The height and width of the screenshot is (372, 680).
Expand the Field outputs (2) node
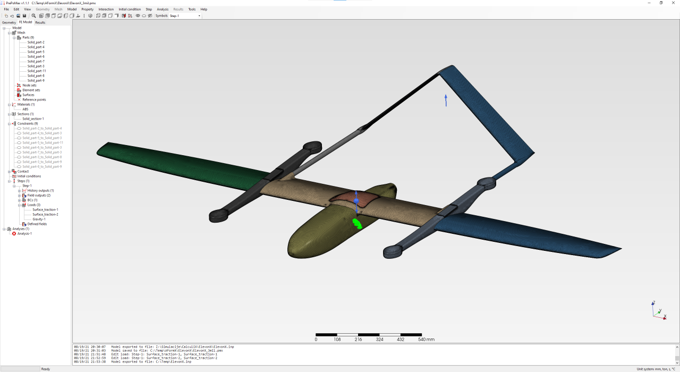[x=19, y=195]
